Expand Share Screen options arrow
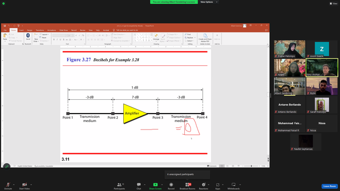This screenshot has height=191, width=340. (162, 185)
